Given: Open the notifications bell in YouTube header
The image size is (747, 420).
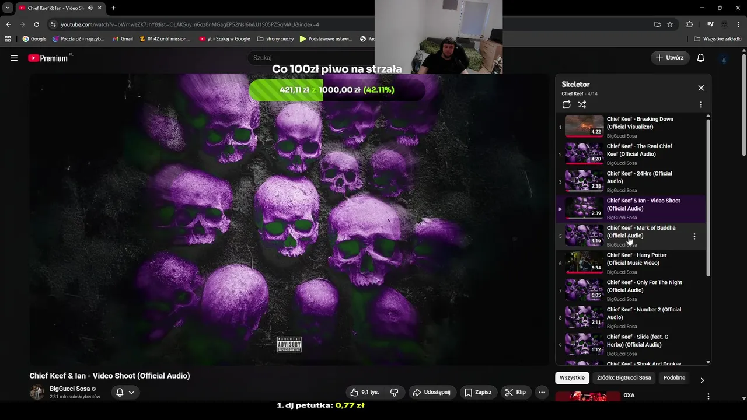Looking at the screenshot, I should [701, 58].
